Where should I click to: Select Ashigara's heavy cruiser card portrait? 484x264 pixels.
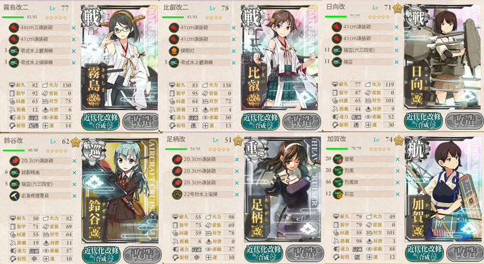tap(282, 189)
